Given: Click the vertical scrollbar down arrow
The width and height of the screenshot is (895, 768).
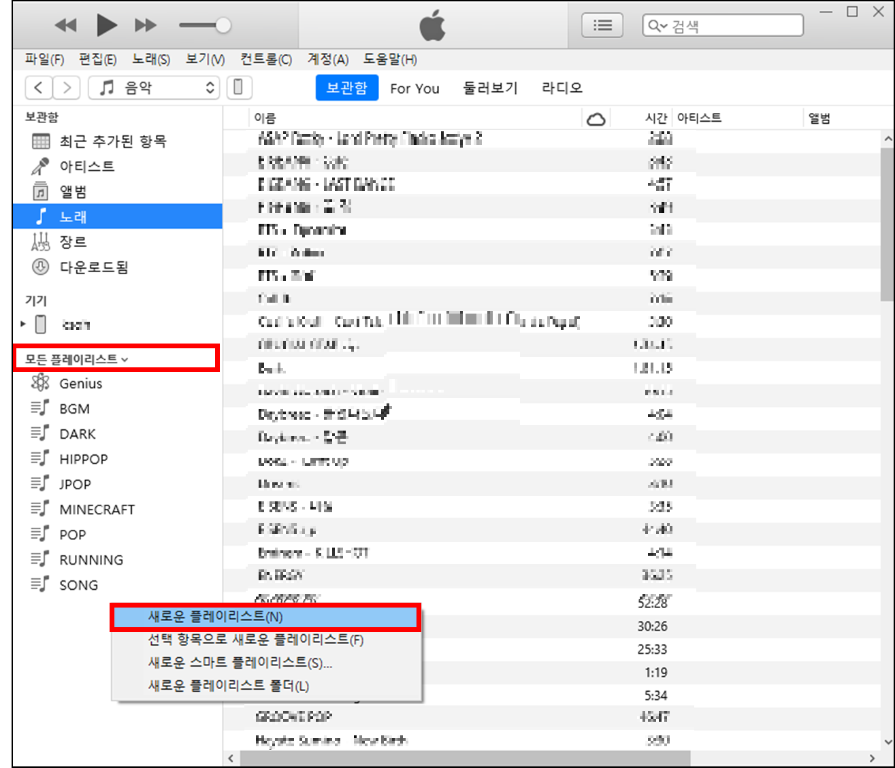Looking at the screenshot, I should click(x=888, y=742).
